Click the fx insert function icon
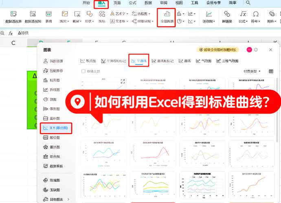This screenshot has width=281, height=203. [x=11, y=33]
